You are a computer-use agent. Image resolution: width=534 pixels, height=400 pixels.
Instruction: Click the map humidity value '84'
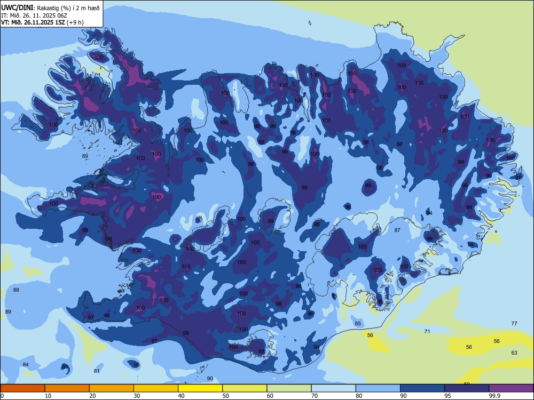[x=26, y=365]
